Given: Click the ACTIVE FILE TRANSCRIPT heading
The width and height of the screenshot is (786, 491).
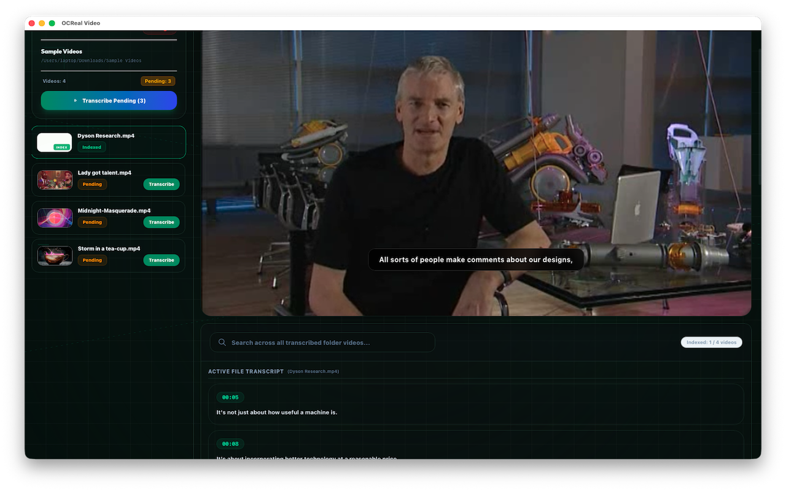Looking at the screenshot, I should (x=246, y=371).
